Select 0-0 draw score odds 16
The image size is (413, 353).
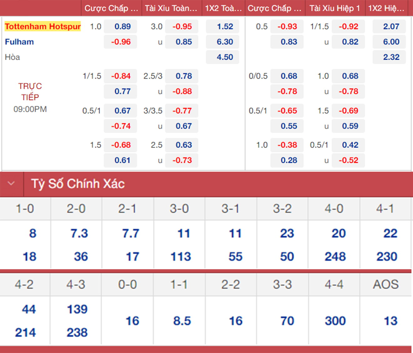(132, 321)
